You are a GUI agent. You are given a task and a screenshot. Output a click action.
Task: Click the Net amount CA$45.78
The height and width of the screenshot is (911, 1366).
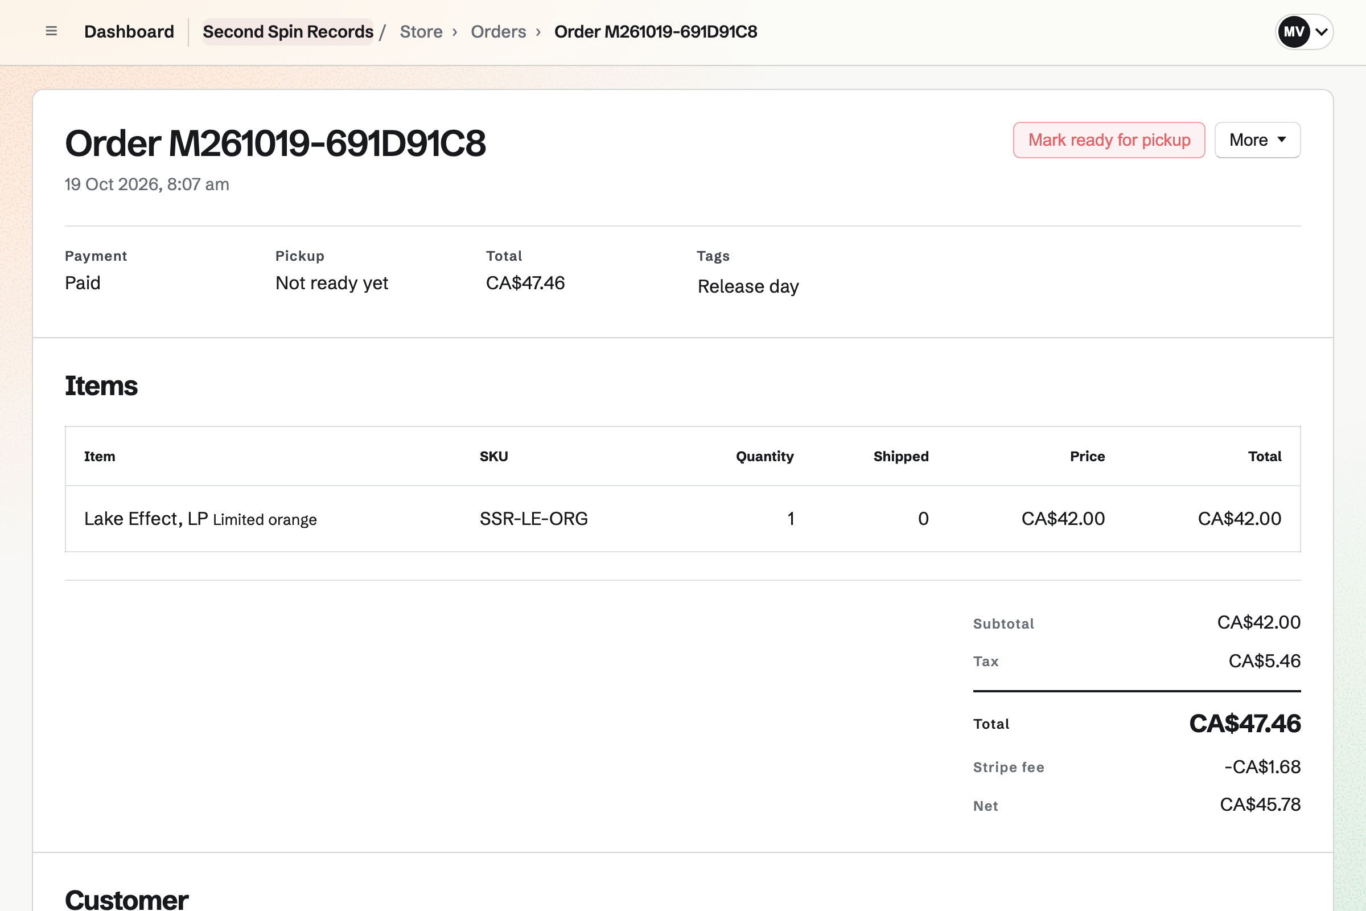coord(1260,805)
